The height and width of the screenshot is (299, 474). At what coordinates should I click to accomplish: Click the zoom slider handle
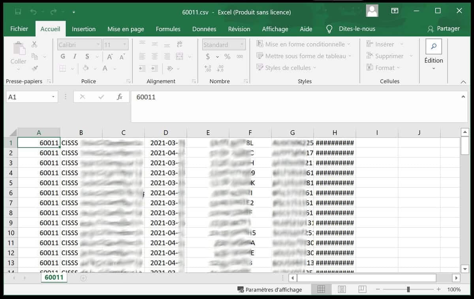tap(408, 290)
